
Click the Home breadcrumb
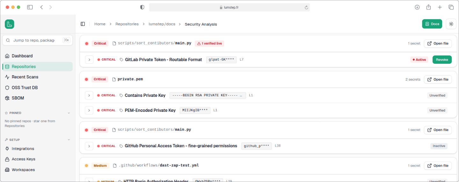pos(100,24)
